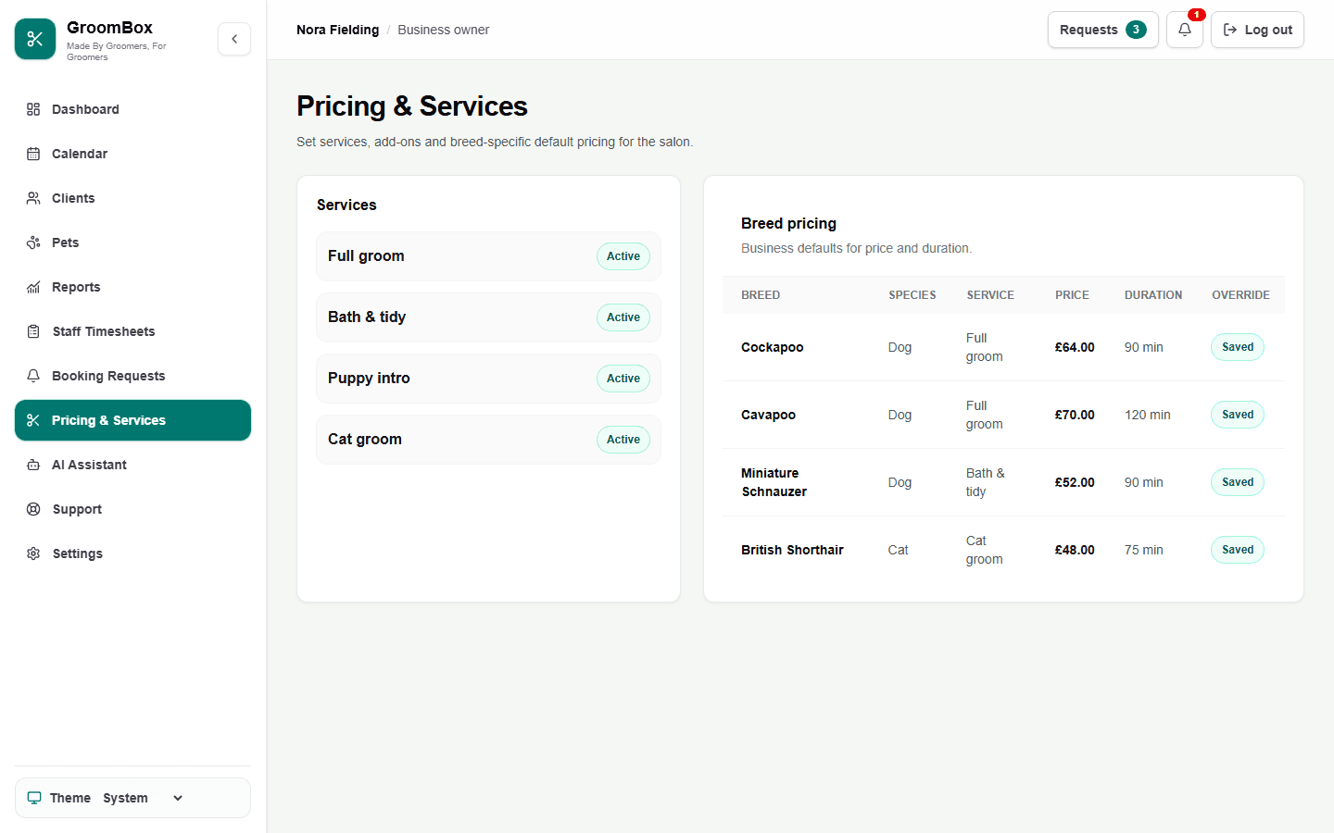Viewport: 1334px width, 833px height.
Task: Navigate to Staff Timesheets
Action: tap(132, 331)
